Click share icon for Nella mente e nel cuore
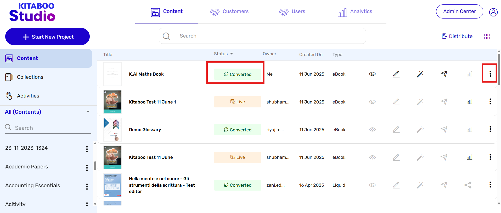501x213 pixels. 468,185
